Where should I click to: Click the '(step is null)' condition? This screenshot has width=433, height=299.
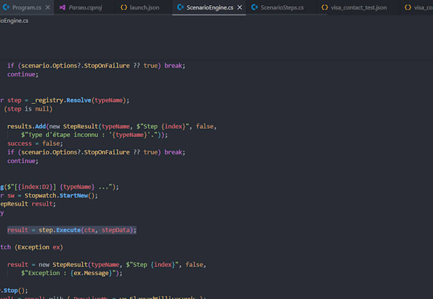[x=28, y=109]
